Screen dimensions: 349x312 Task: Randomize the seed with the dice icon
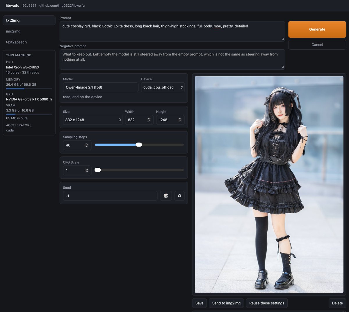click(166, 196)
